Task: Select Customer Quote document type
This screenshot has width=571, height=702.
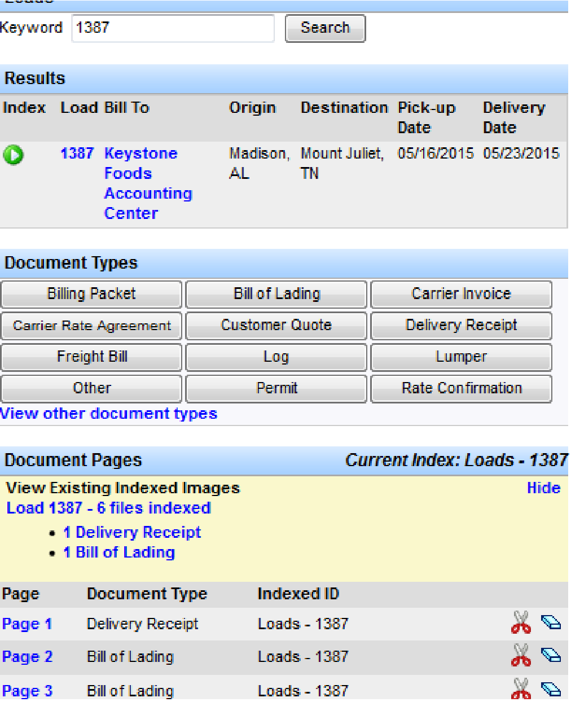Action: (x=276, y=326)
